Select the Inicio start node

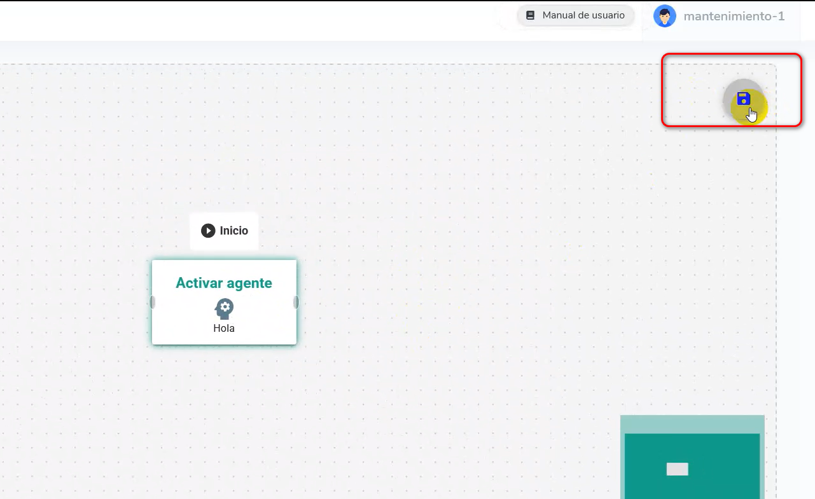[x=224, y=231]
